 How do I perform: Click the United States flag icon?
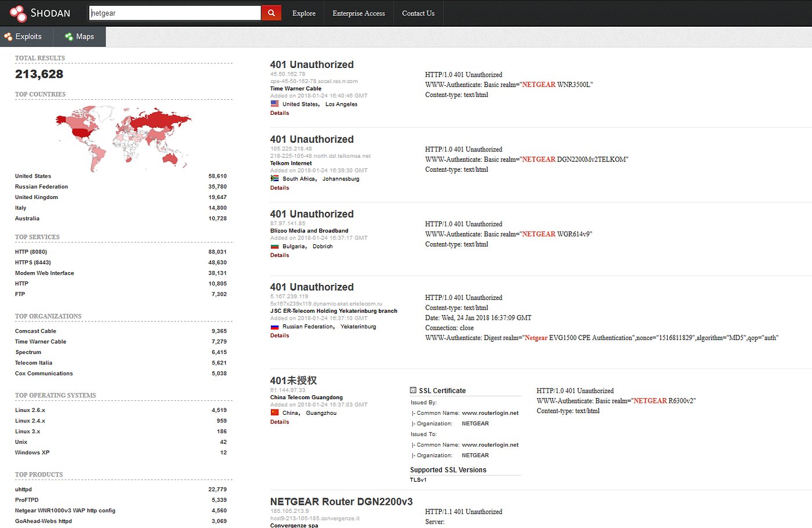[274, 104]
